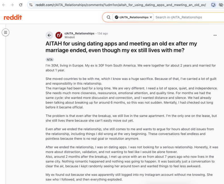Open site information icon in address bar
The width and height of the screenshot is (224, 184).
[x=31, y=5]
